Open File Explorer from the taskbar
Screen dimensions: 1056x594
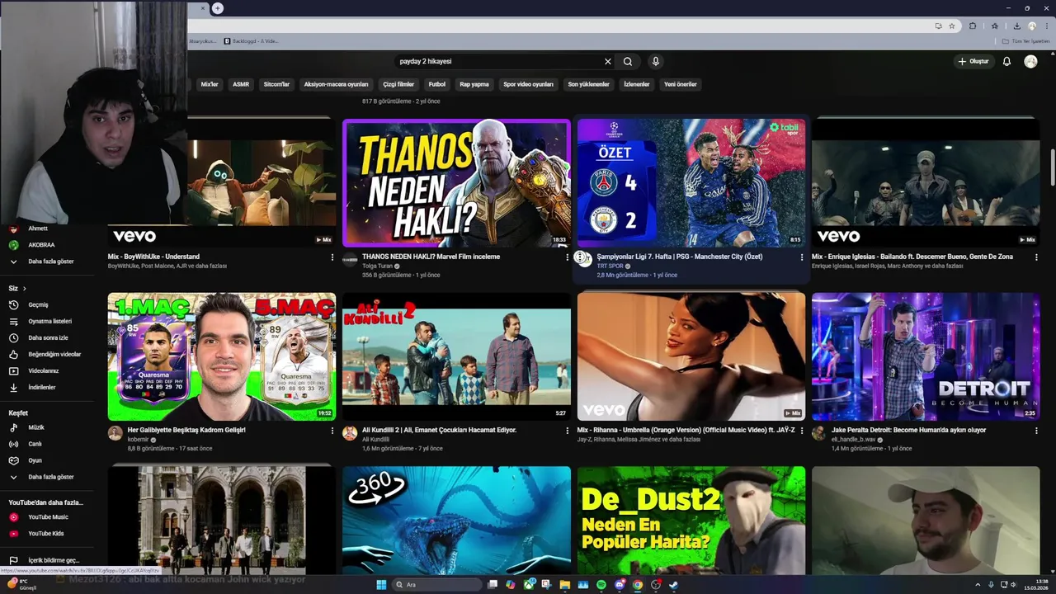[565, 585]
